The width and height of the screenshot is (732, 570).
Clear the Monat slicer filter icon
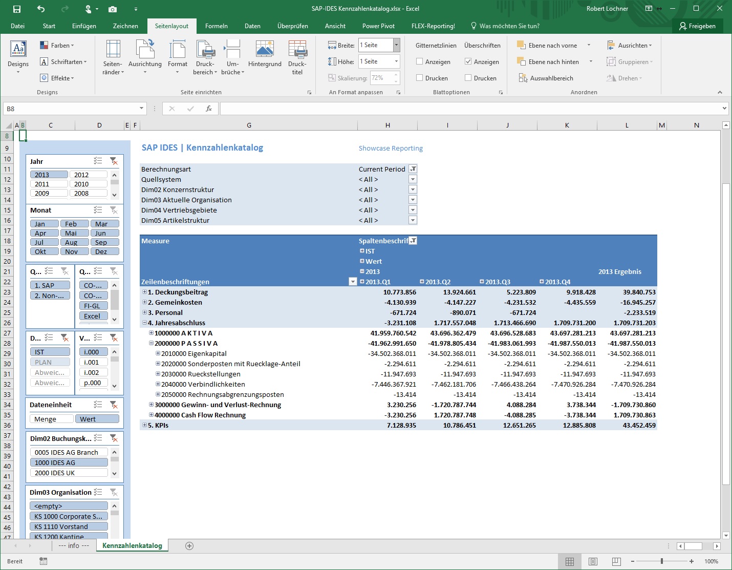pos(114,210)
